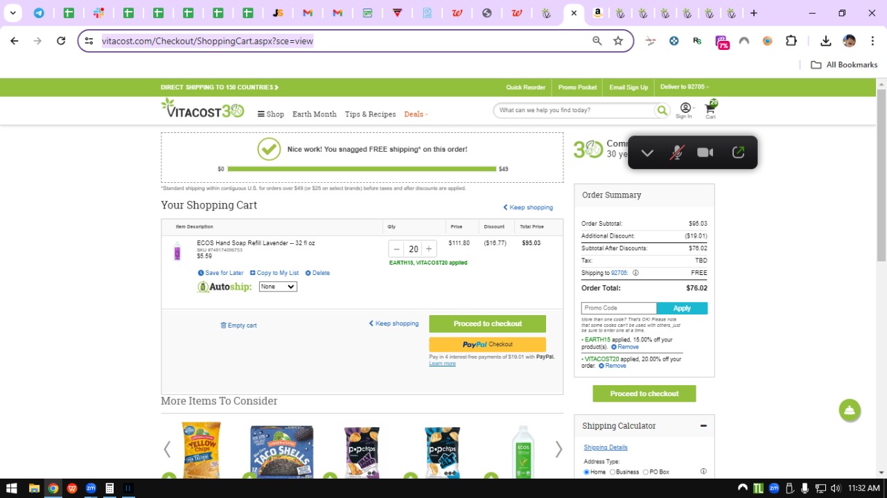The image size is (887, 498).
Task: Open the Sign In account icon
Action: pyautogui.click(x=685, y=109)
